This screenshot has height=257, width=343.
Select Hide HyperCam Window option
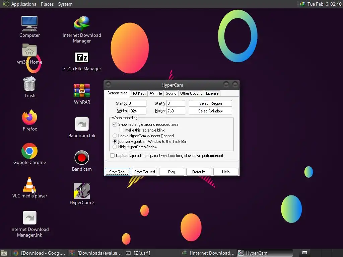[115, 147]
